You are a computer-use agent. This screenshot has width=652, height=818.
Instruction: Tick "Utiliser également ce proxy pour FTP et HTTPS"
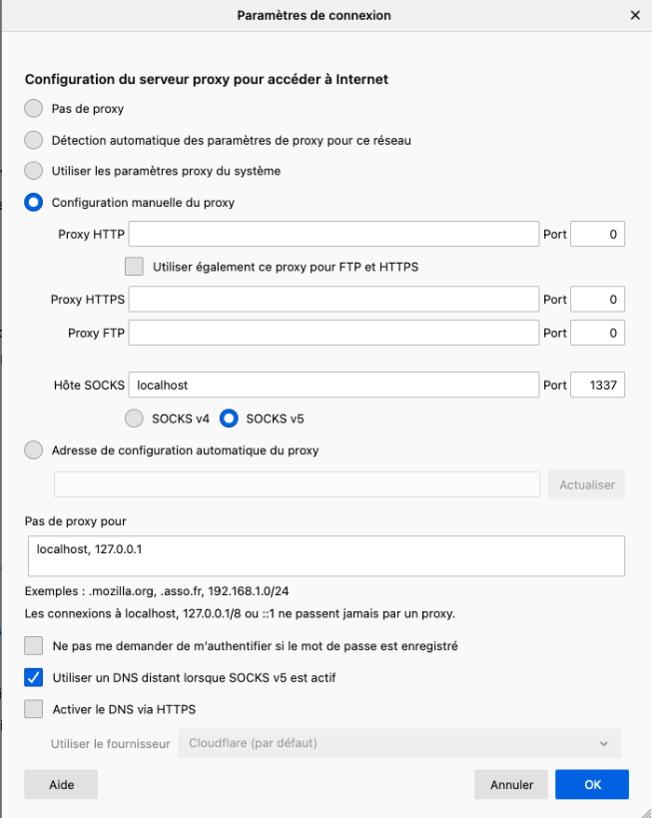(134, 266)
